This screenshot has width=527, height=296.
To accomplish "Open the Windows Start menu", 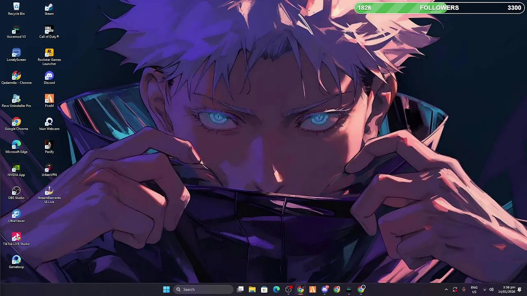I will coord(166,289).
